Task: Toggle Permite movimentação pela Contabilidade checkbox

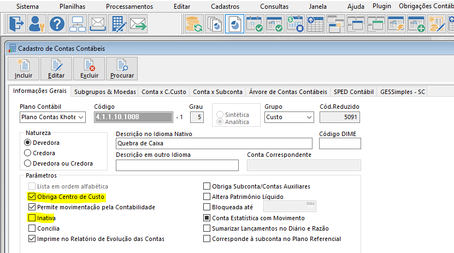Action: point(32,207)
